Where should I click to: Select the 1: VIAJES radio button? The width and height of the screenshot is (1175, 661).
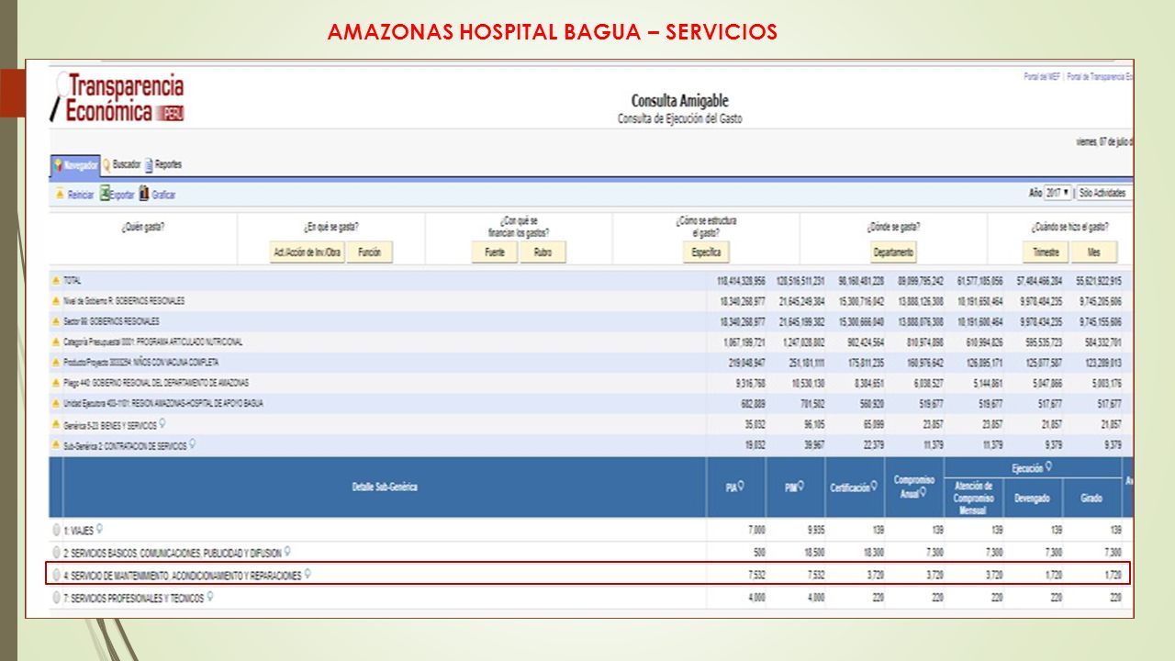tap(57, 531)
